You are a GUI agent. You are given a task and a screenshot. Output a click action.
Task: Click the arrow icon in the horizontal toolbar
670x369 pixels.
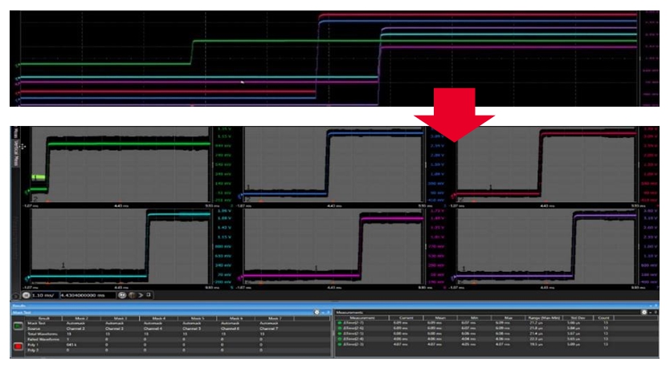pyautogui.click(x=141, y=294)
